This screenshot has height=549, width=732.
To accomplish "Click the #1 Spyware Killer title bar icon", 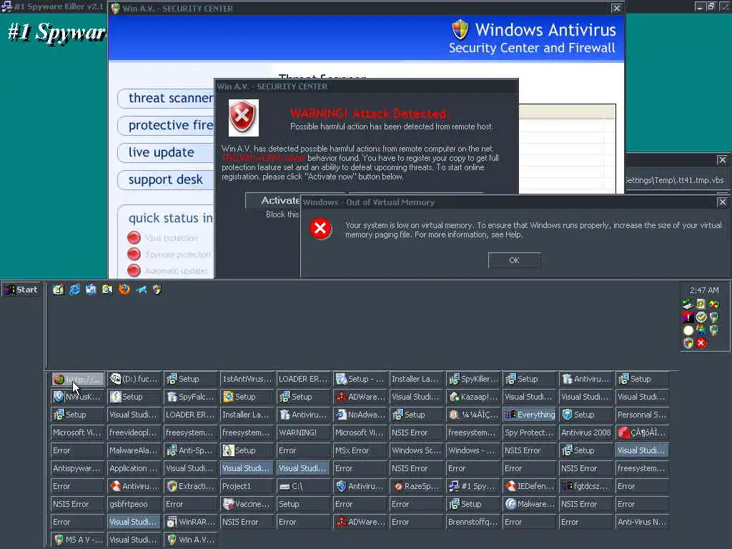I will tap(6, 6).
